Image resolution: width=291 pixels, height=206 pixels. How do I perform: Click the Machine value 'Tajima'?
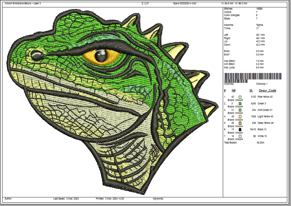(259, 25)
